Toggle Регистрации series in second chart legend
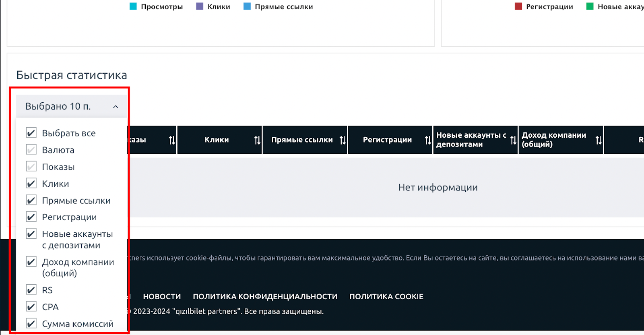Image resolution: width=644 pixels, height=335 pixels. pyautogui.click(x=544, y=6)
